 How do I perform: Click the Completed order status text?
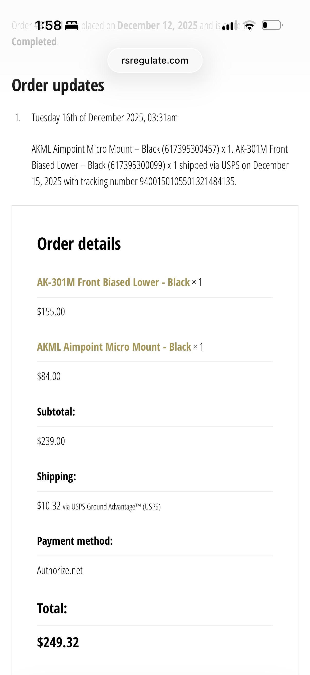(34, 42)
